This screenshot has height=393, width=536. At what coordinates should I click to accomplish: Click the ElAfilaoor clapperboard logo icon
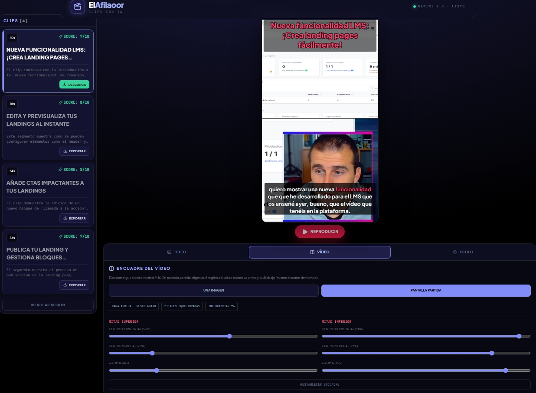tap(78, 7)
